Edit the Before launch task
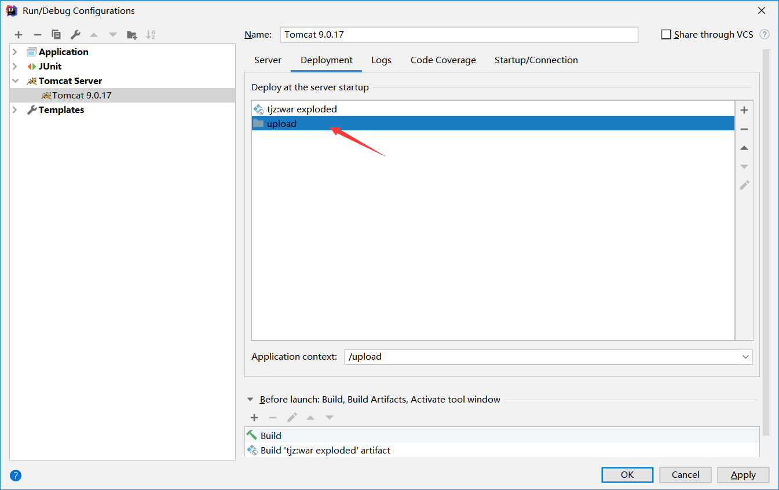Image resolution: width=779 pixels, height=490 pixels. [292, 418]
